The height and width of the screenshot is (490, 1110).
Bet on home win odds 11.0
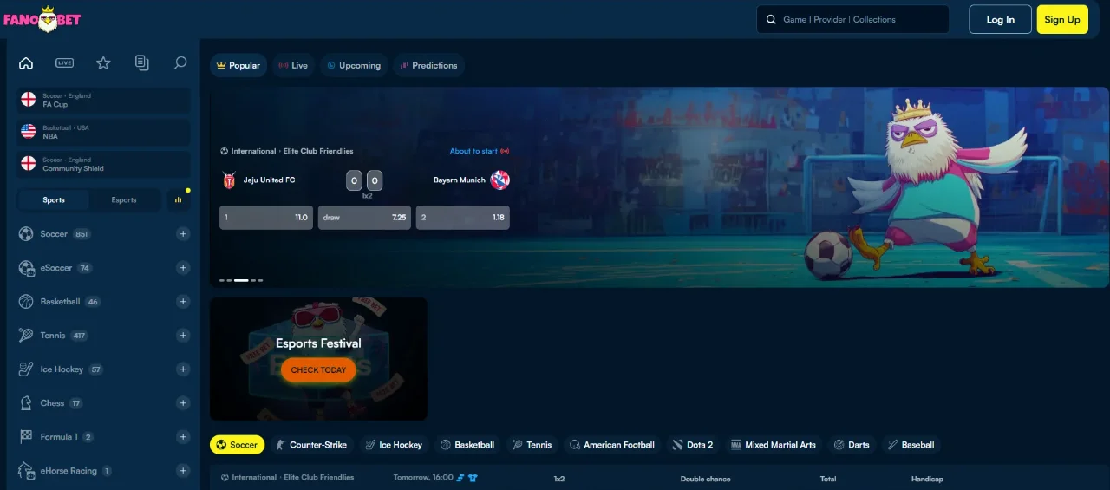pos(266,218)
